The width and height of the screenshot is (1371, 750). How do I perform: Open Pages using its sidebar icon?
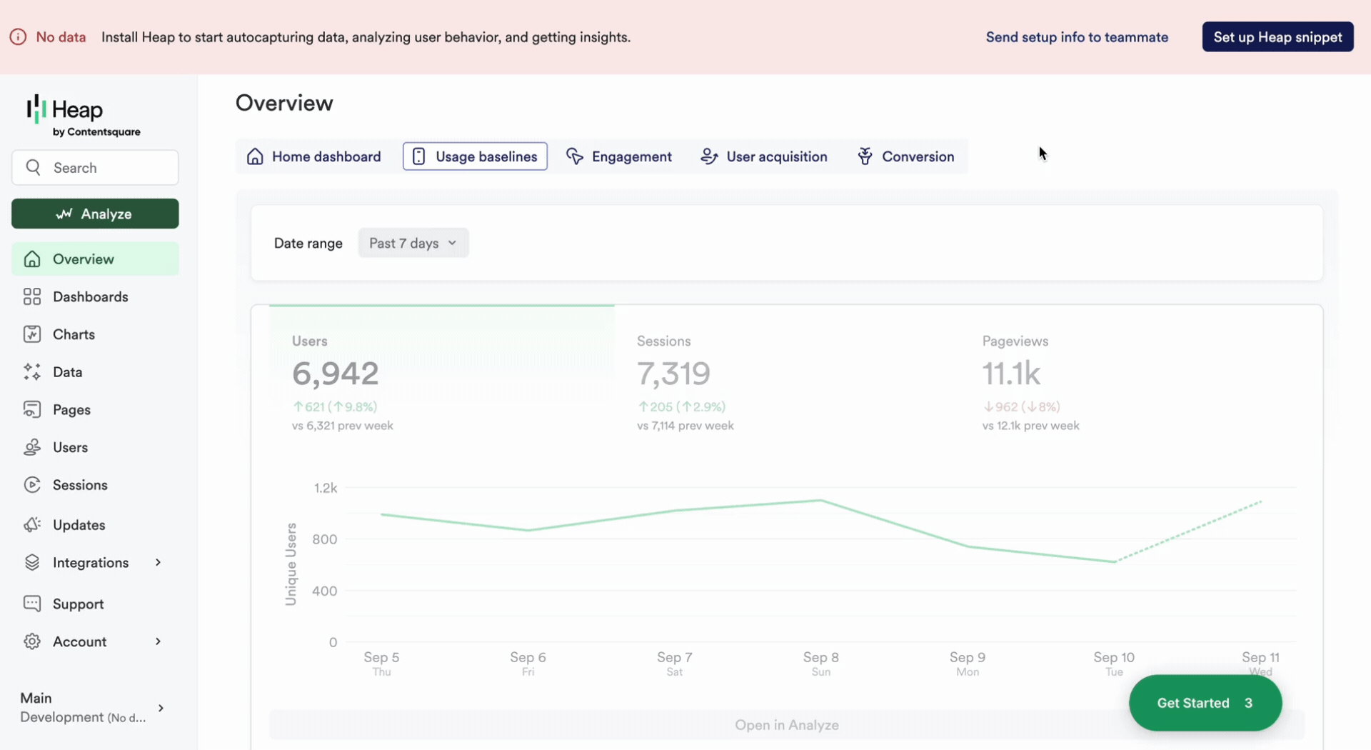(32, 410)
